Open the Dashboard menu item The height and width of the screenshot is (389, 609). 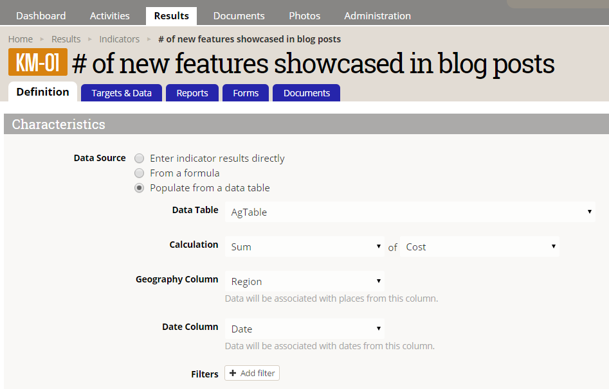click(41, 16)
